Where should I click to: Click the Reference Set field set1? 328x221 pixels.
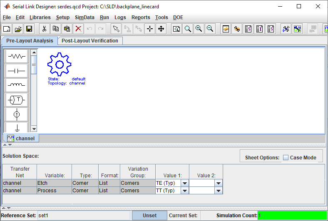point(84,216)
